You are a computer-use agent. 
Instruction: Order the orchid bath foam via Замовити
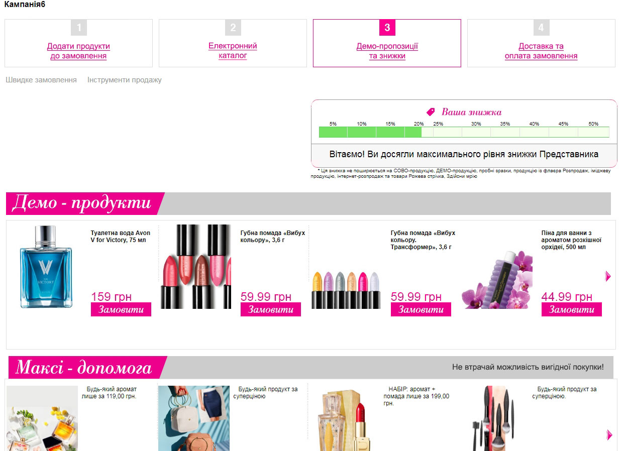[571, 309]
